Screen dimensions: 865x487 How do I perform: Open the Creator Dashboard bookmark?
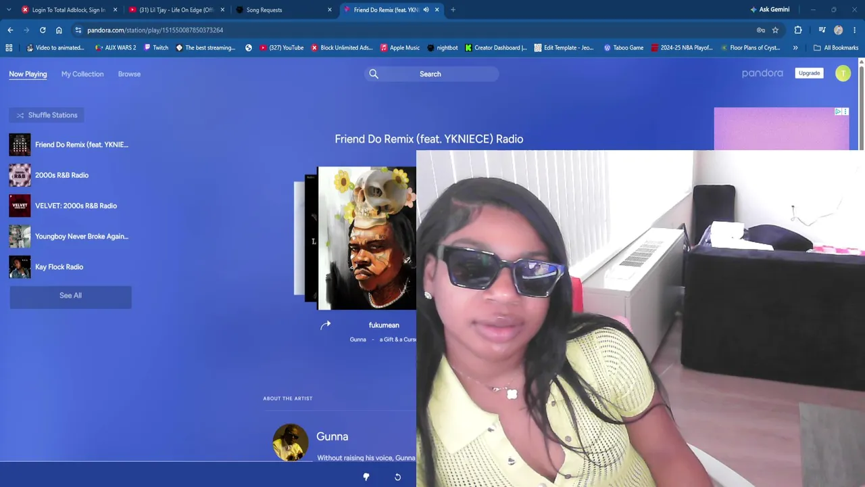(x=496, y=47)
